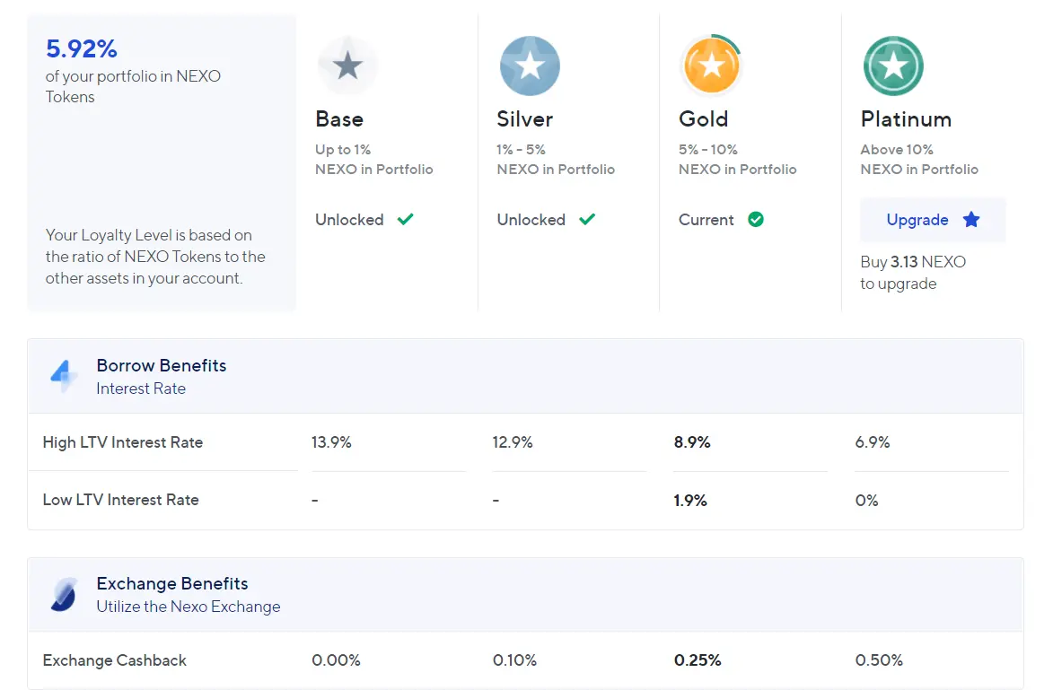
Task: Click the Silver tier blue star badge
Action: [x=530, y=66]
